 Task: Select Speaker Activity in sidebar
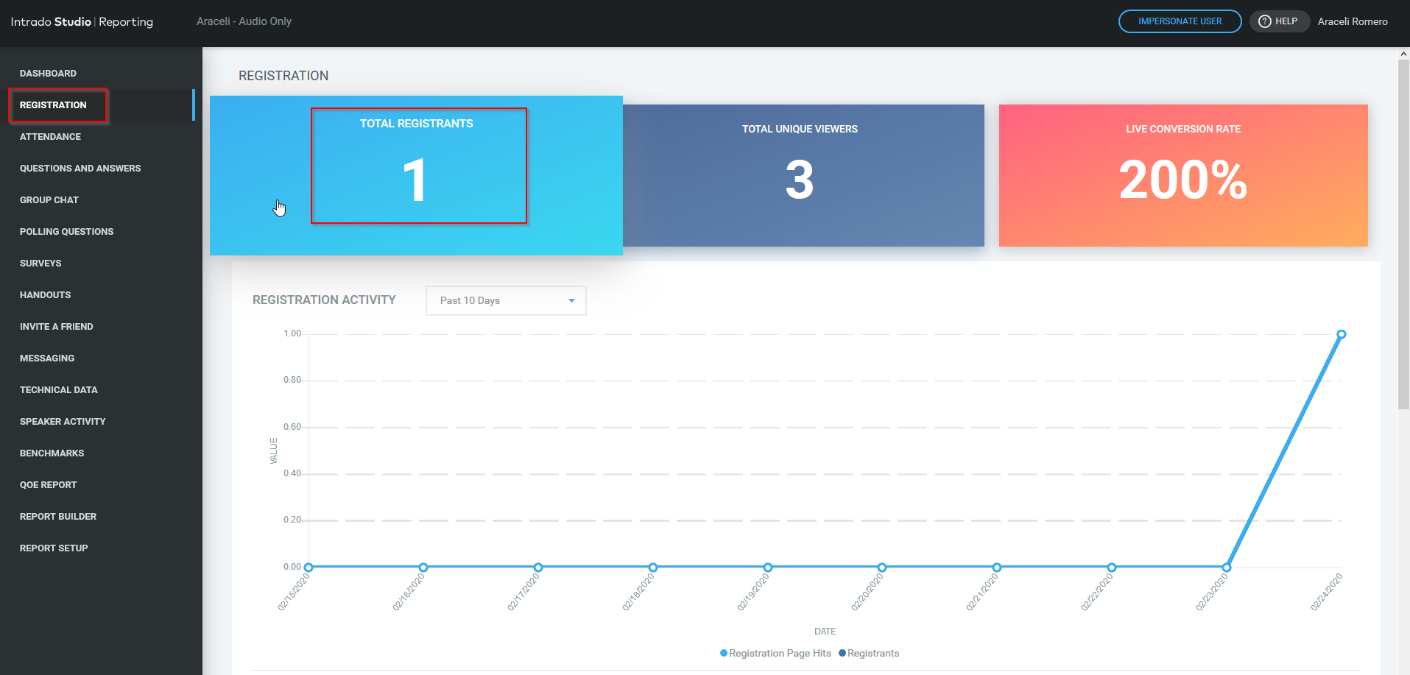63,422
